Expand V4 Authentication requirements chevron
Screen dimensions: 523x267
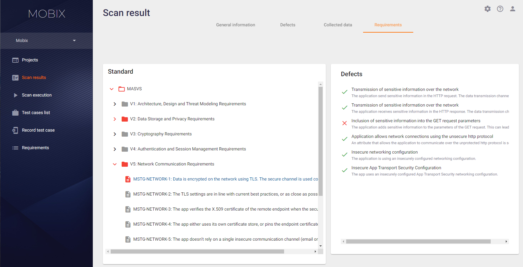pos(115,149)
